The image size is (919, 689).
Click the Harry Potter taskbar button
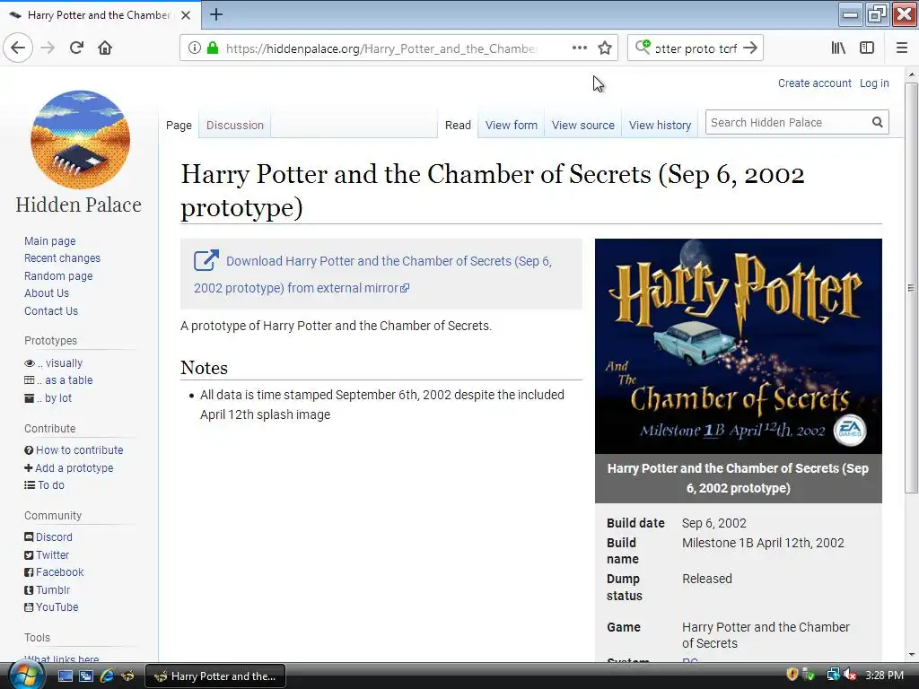(x=215, y=676)
